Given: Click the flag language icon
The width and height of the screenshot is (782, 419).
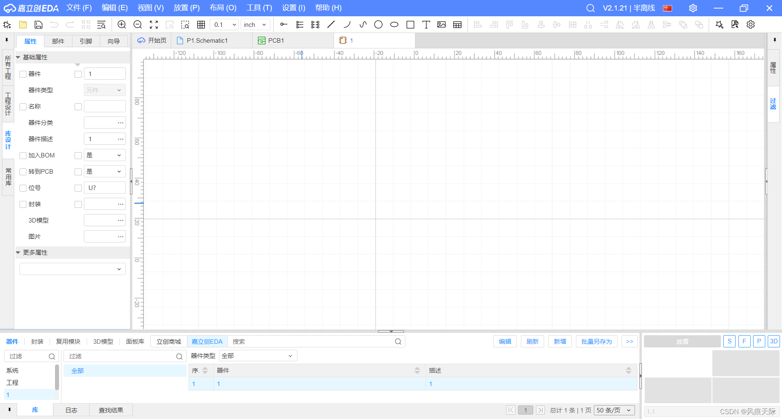Looking at the screenshot, I should click(668, 8).
